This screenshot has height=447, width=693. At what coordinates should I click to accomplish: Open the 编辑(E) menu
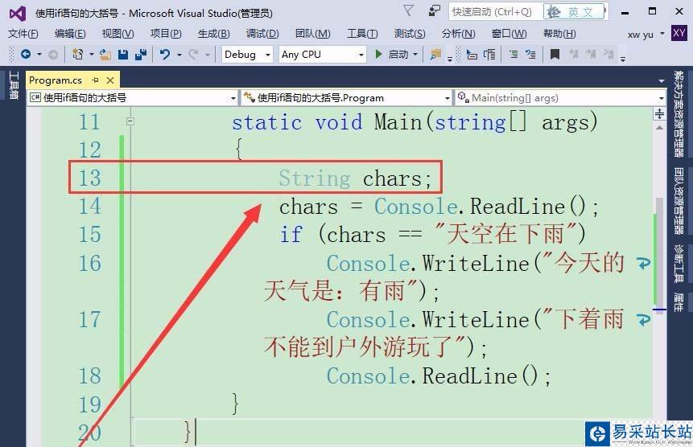pos(70,34)
